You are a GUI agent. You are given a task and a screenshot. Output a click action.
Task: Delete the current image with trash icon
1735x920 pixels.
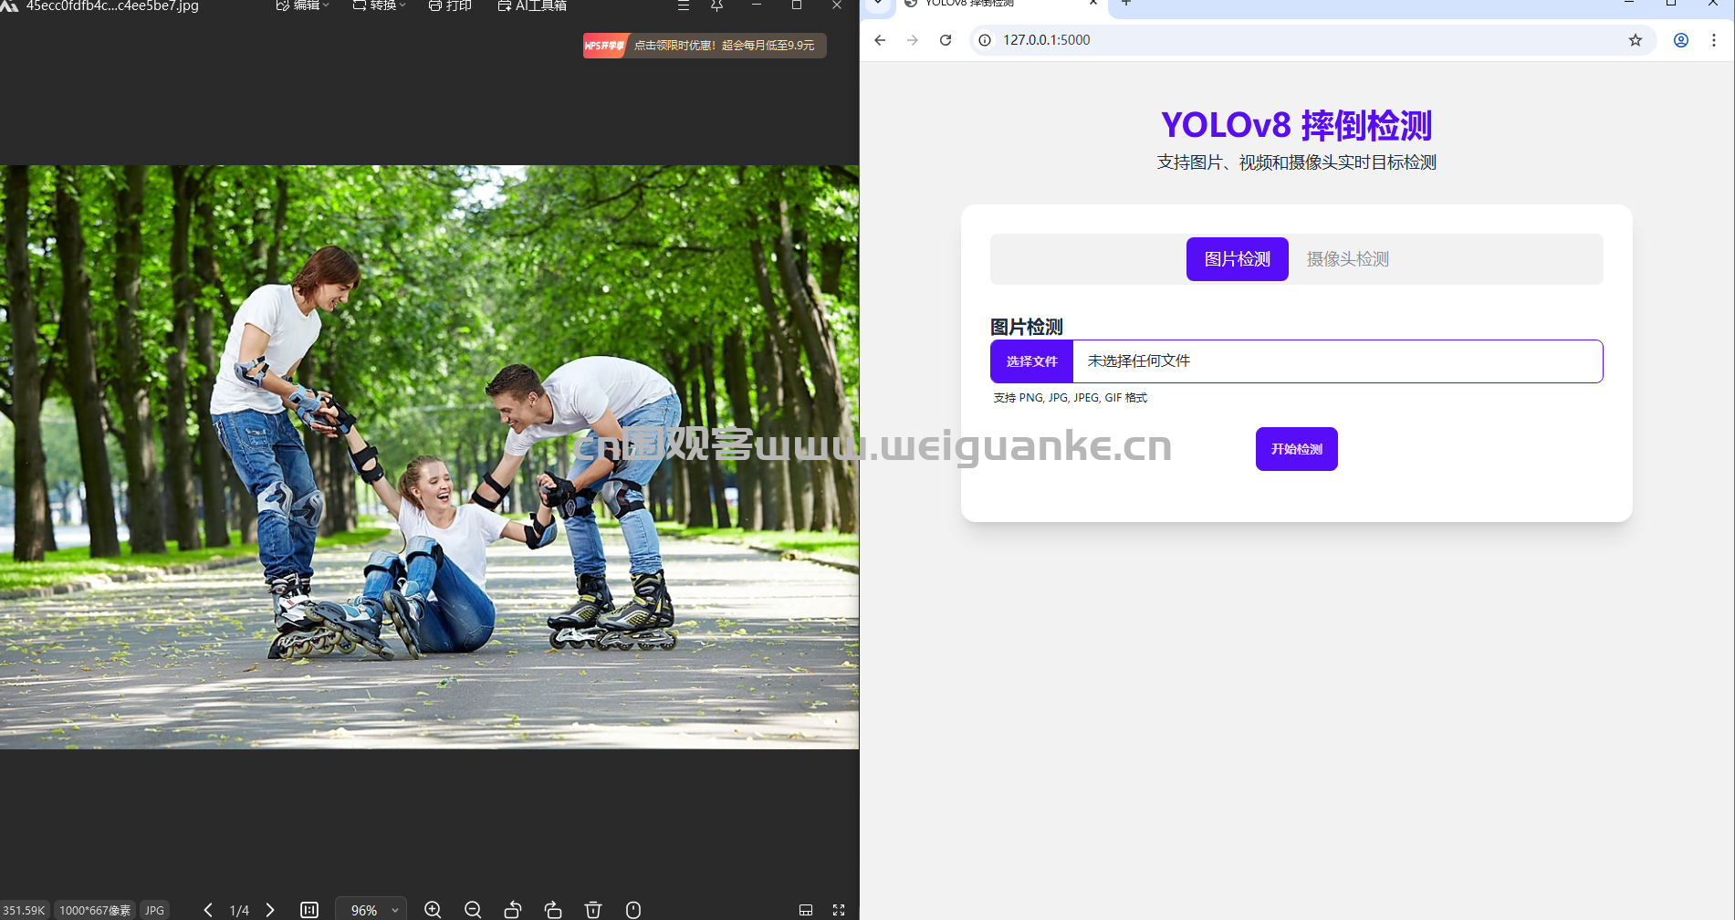coord(593,909)
